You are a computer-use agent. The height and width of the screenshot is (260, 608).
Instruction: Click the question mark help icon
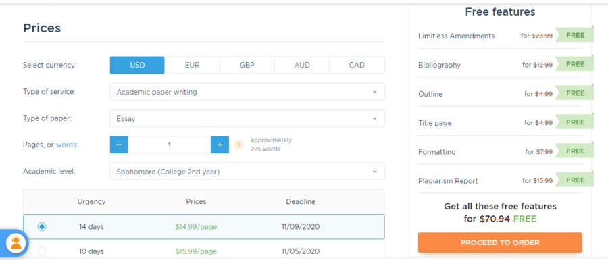click(239, 145)
